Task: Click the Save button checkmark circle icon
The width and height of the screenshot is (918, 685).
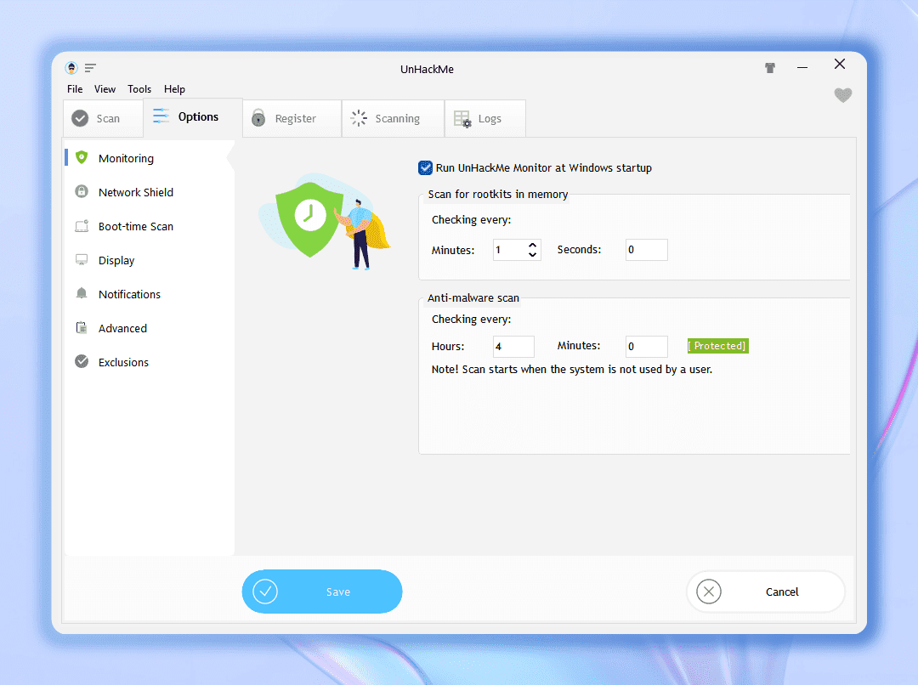Action: [x=265, y=592]
